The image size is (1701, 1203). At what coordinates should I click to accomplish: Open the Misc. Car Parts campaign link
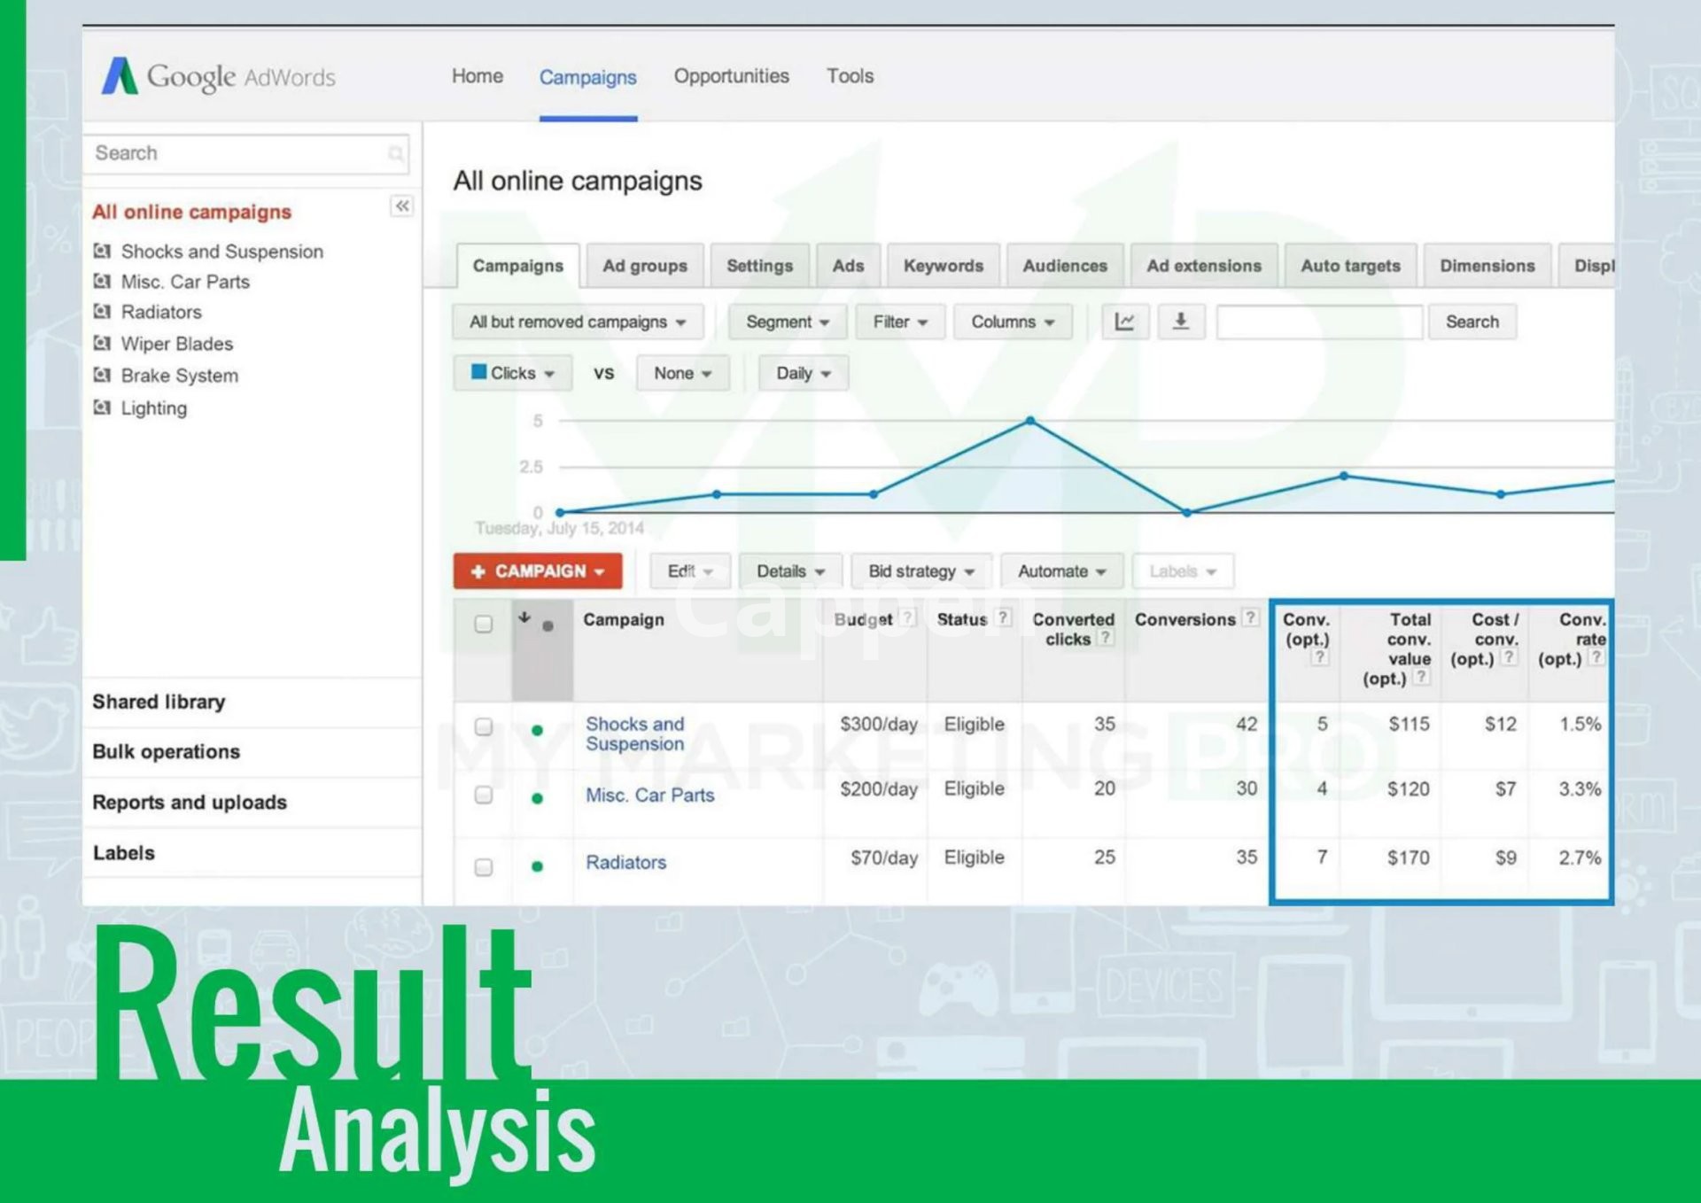click(x=649, y=796)
